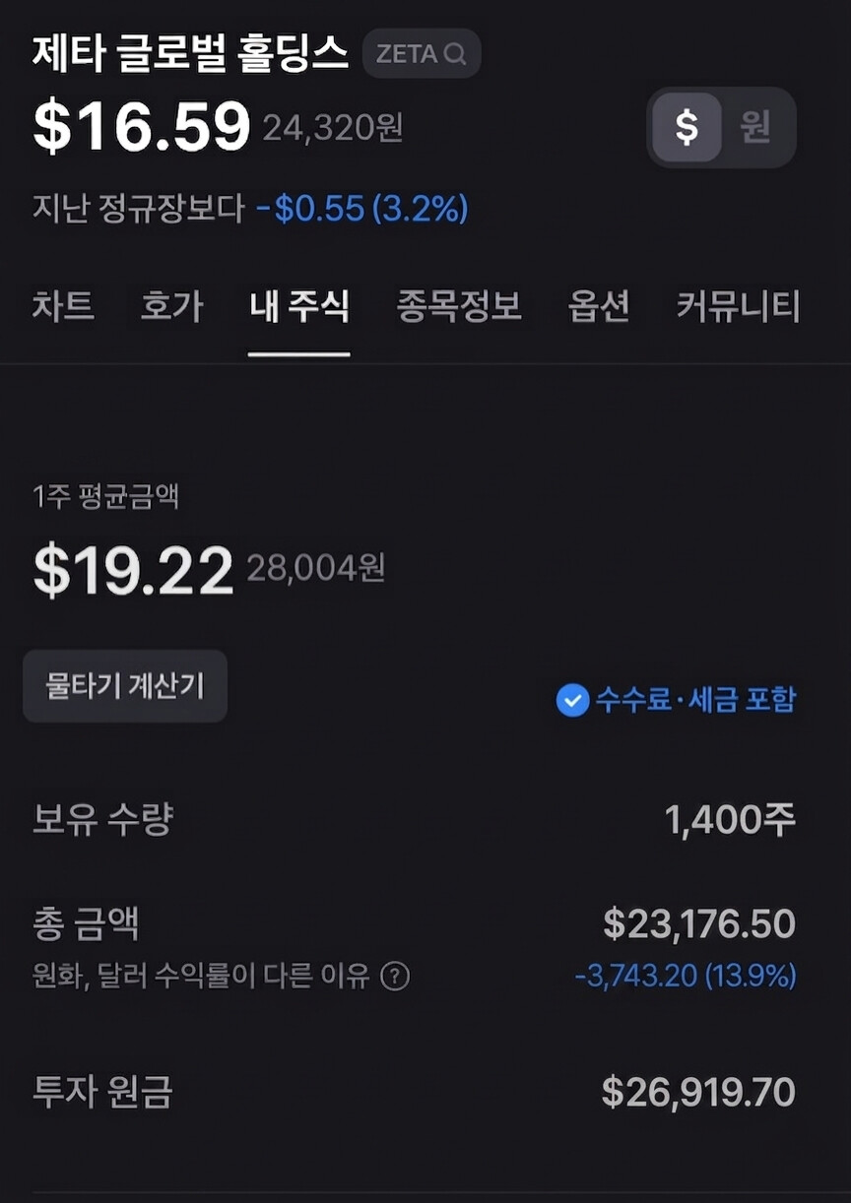
Task: Tap 원화, 달러 수익률이 다른 이유 link
Action: click(201, 977)
